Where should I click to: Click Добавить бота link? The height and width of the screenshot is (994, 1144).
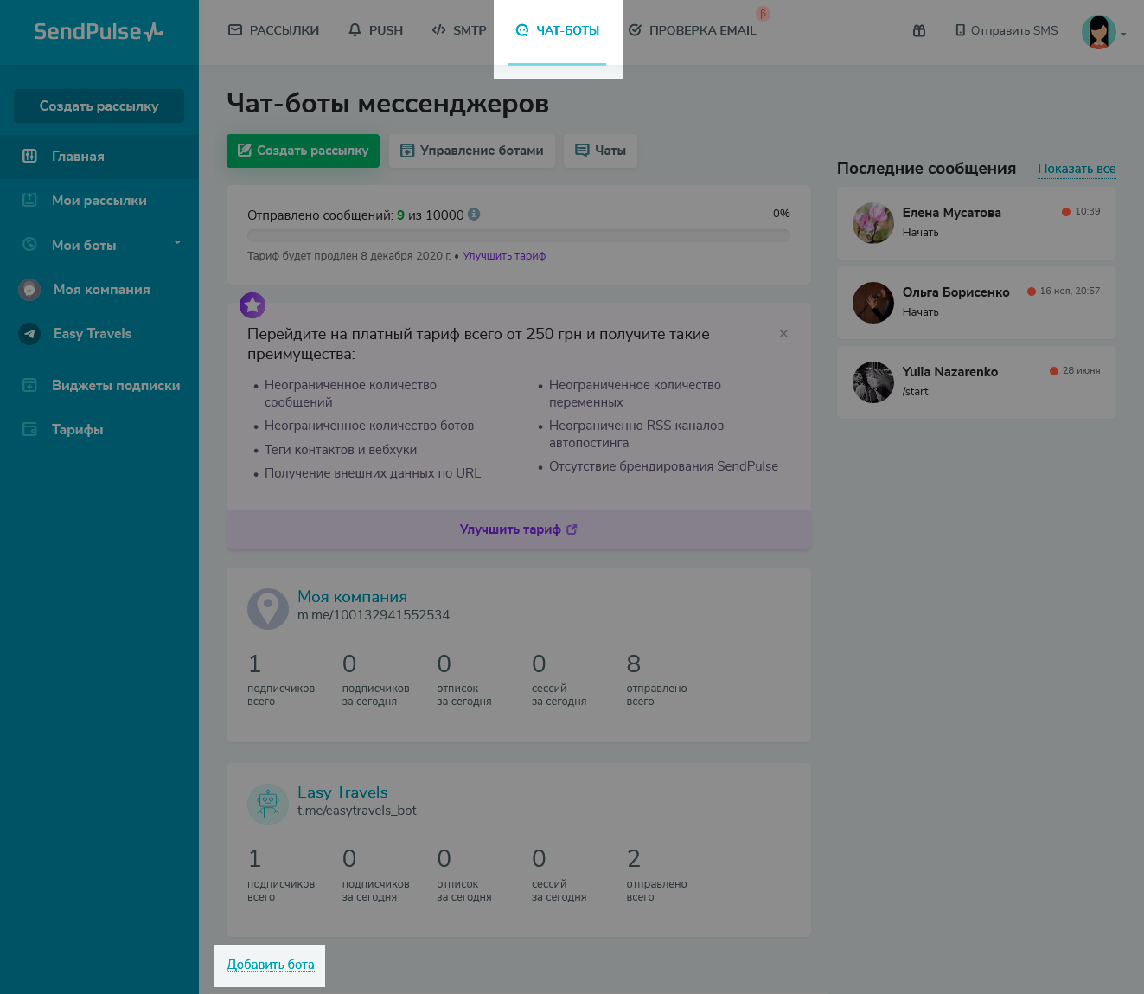271,965
